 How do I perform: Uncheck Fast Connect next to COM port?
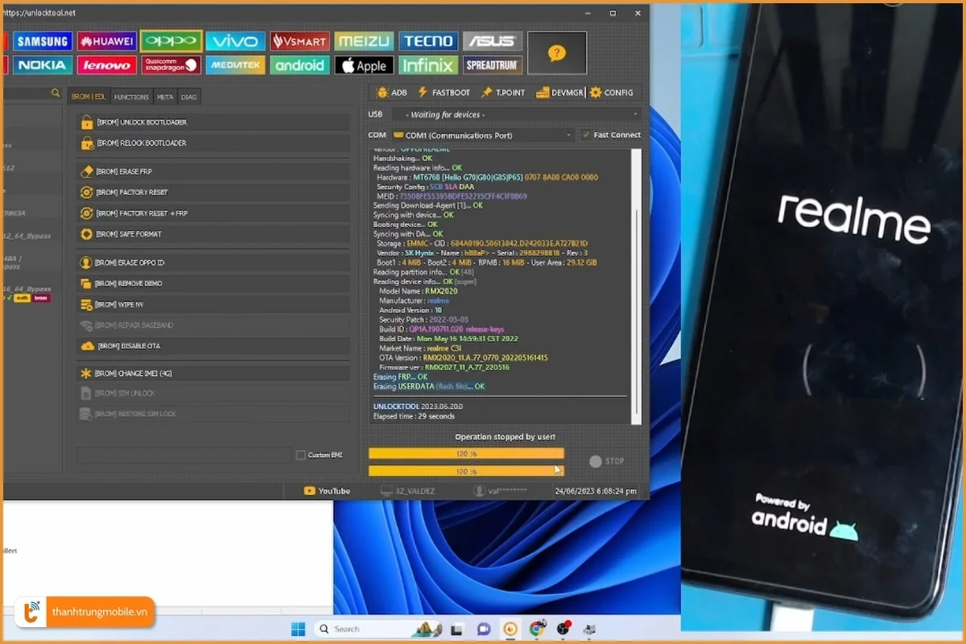(x=586, y=134)
